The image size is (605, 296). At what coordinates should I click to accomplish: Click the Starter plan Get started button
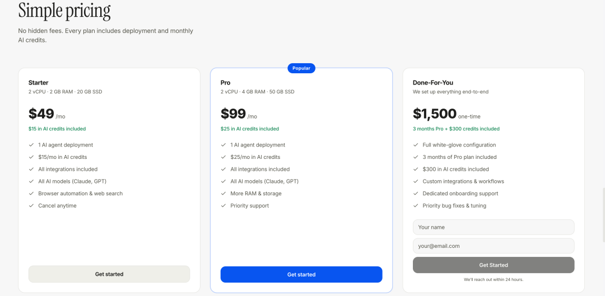click(109, 274)
